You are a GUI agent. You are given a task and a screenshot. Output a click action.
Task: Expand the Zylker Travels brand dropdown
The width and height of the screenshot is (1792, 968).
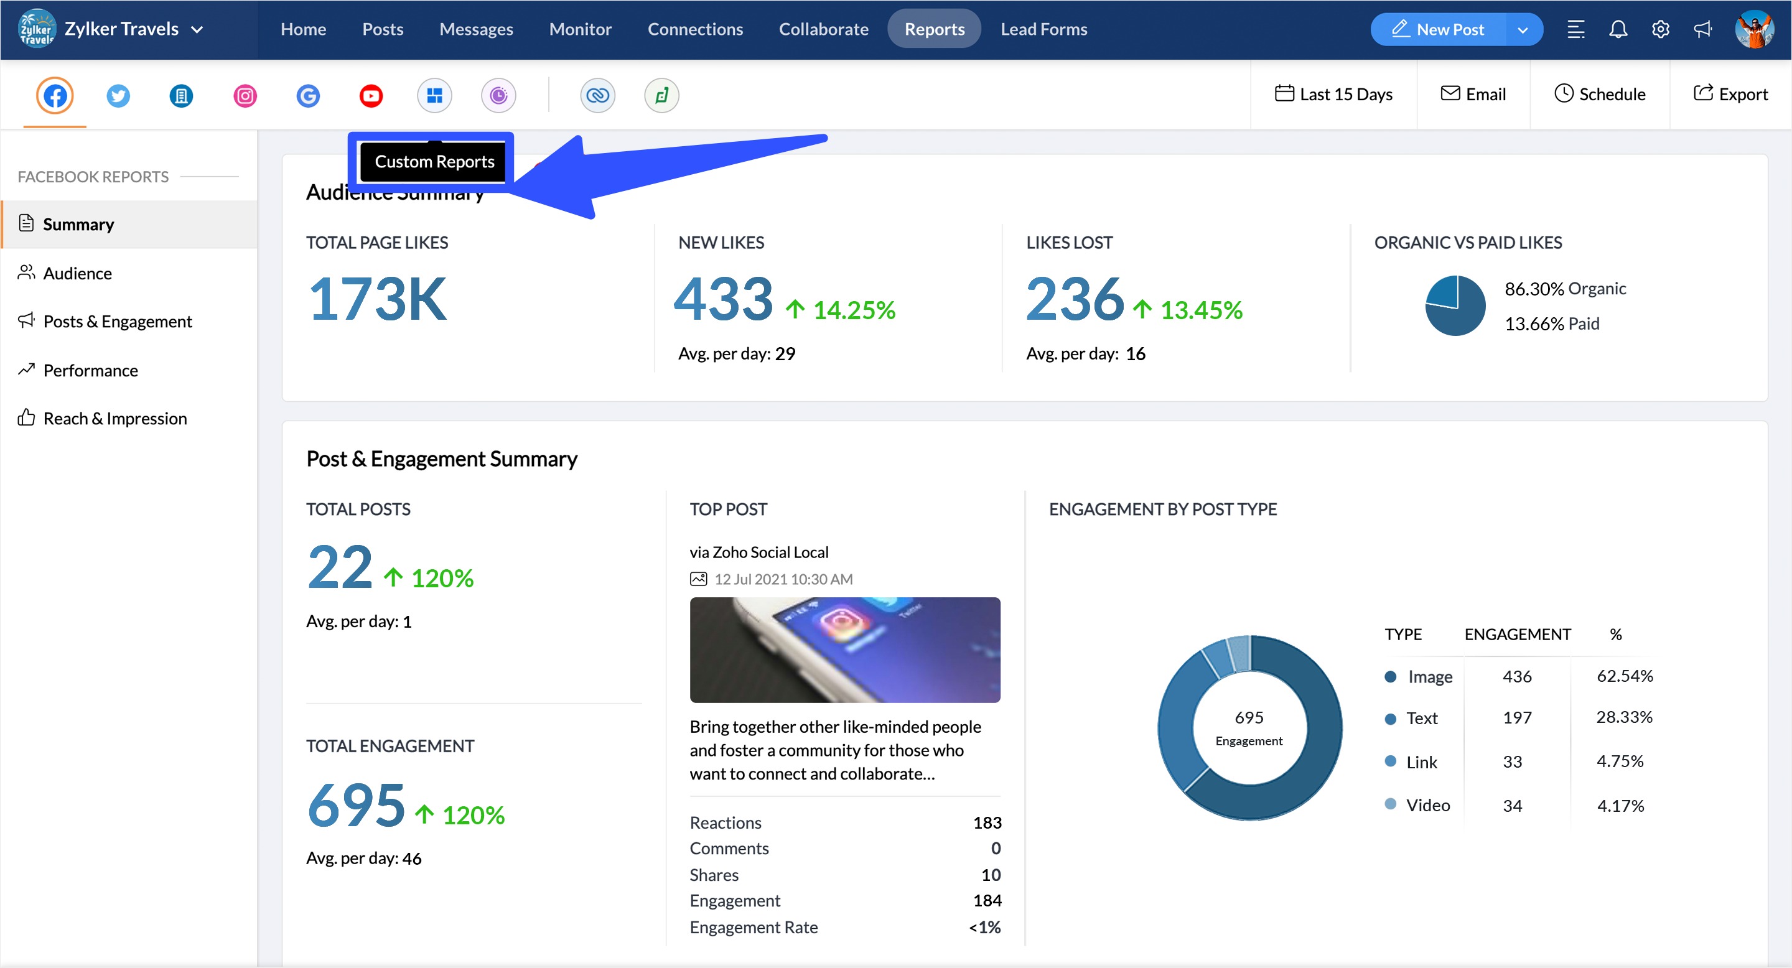(198, 29)
